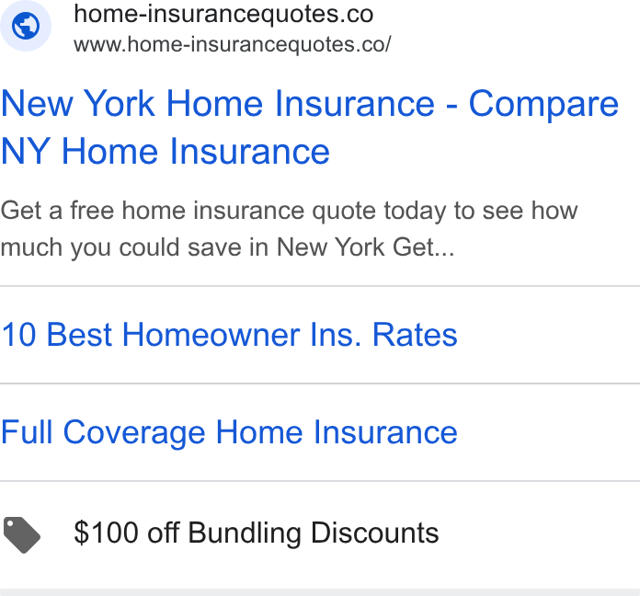Click the www.home-insurancequotes.co/ display URL
The image size is (640, 596).
click(x=233, y=44)
